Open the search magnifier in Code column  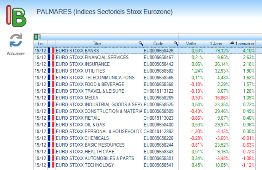[176, 43]
